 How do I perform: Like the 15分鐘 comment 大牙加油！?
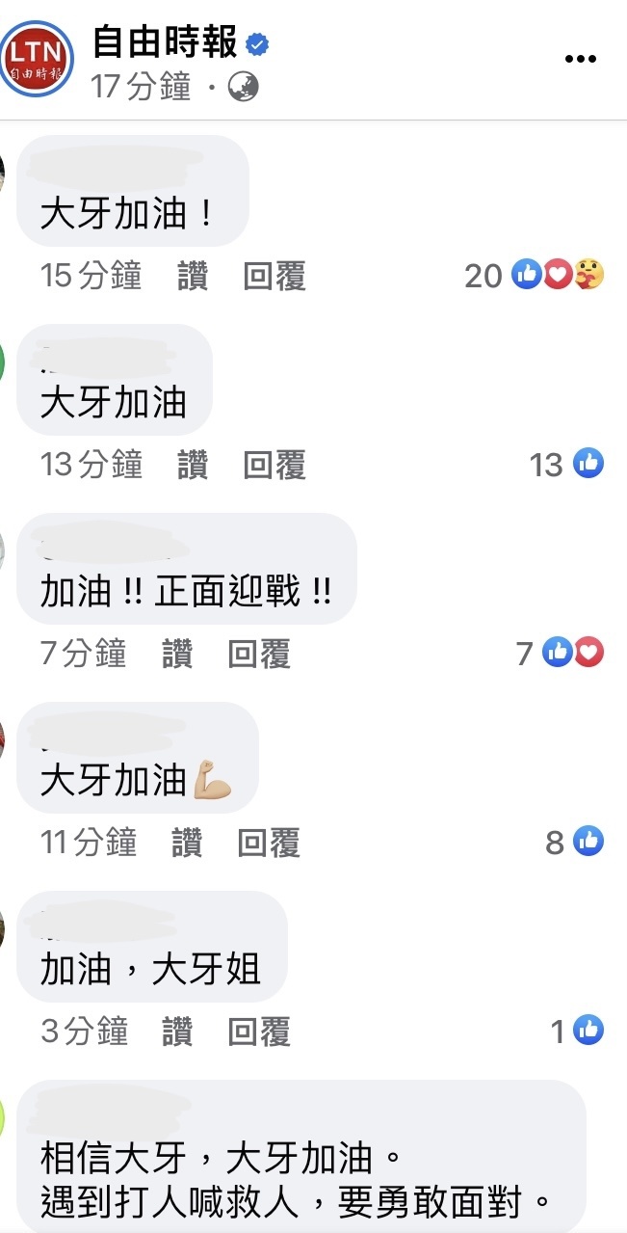point(193,277)
